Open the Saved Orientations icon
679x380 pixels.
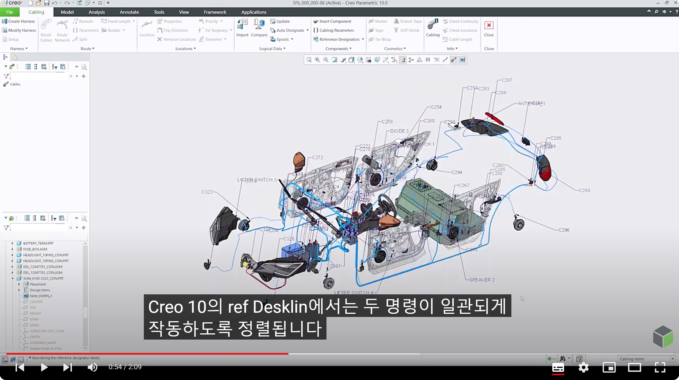(360, 60)
